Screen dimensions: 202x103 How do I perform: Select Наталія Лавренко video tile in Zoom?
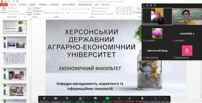tap(187, 17)
